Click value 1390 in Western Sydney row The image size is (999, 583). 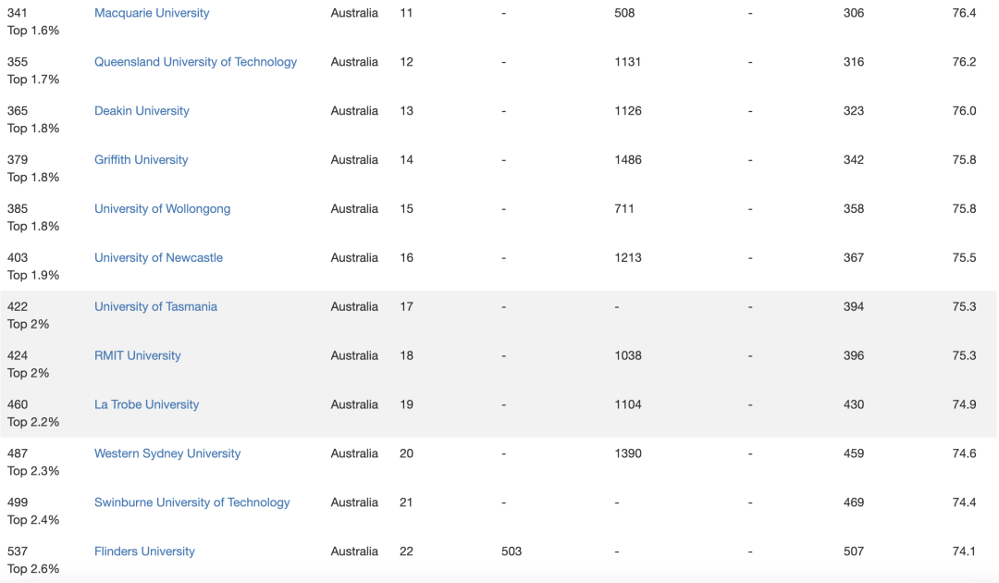627,453
